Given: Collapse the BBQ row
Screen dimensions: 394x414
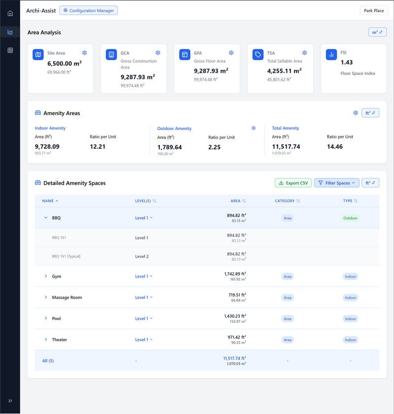Looking at the screenshot, I should click(46, 218).
